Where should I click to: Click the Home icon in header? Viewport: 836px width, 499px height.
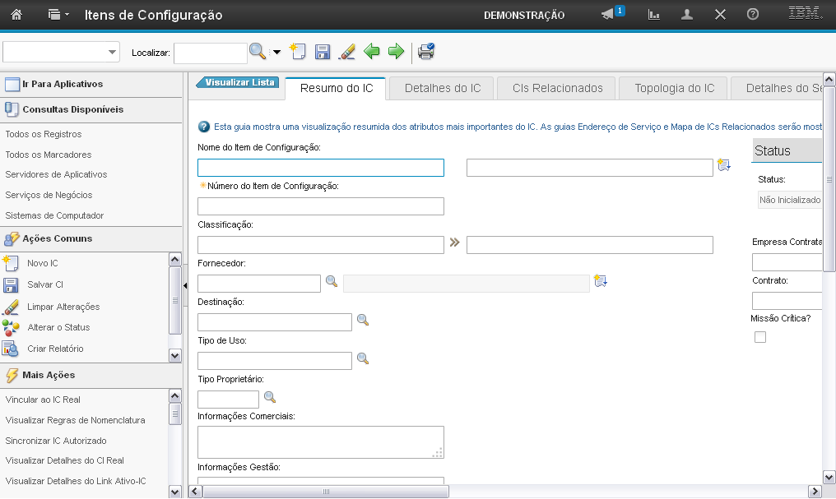point(16,15)
